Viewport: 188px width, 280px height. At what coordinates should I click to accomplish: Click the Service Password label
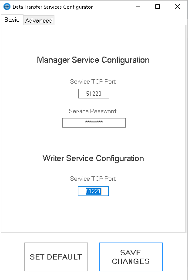[93, 111]
